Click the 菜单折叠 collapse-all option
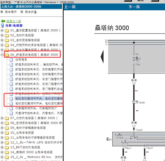The width and height of the screenshot is (165, 161). pos(31,12)
